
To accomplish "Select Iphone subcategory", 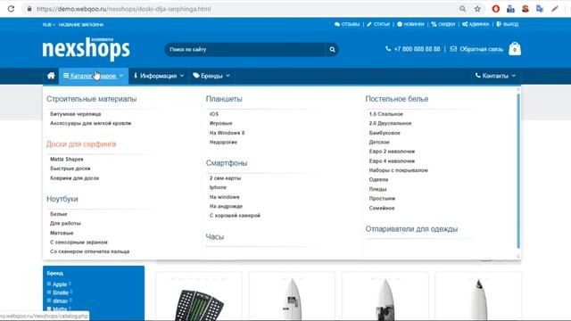I will tap(218, 187).
